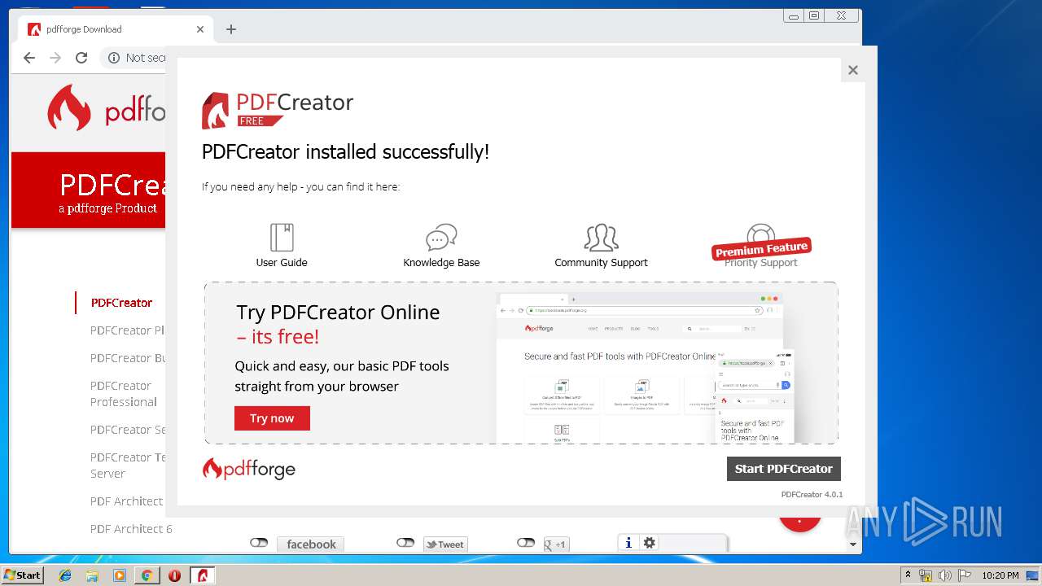Click the Premium Feature badge

(761, 249)
